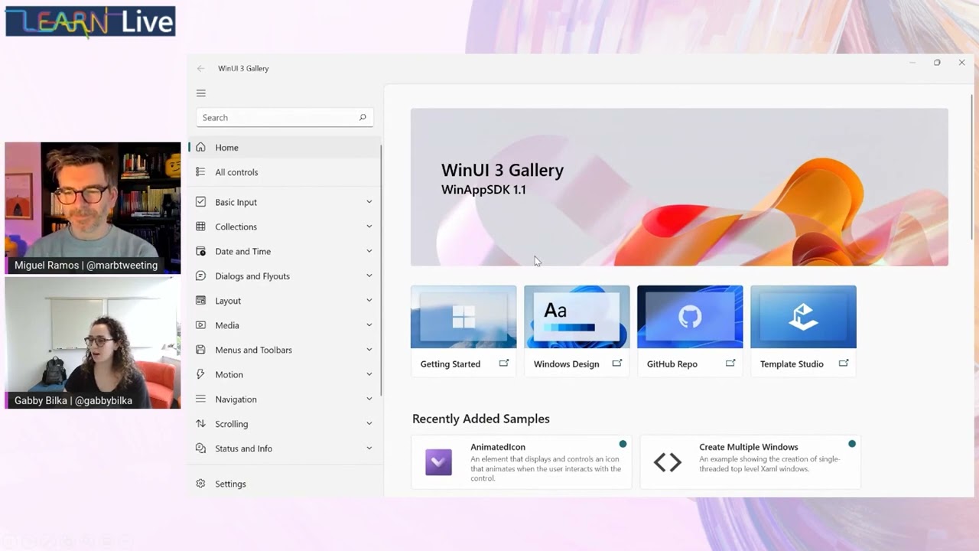Click the purple AnimatedIcon sample icon

pyautogui.click(x=438, y=461)
